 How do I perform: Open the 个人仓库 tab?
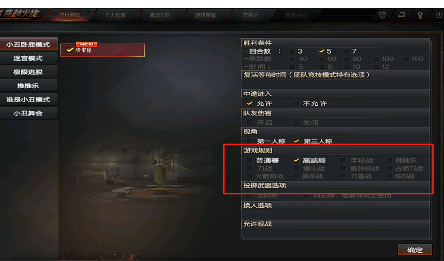coord(115,15)
